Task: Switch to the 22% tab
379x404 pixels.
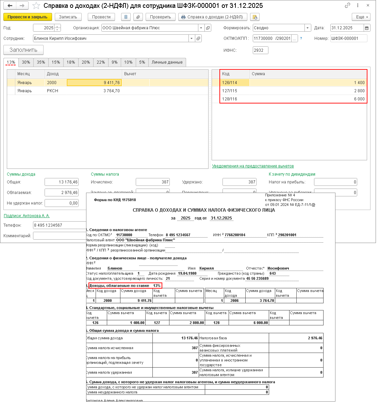Action: (101, 62)
